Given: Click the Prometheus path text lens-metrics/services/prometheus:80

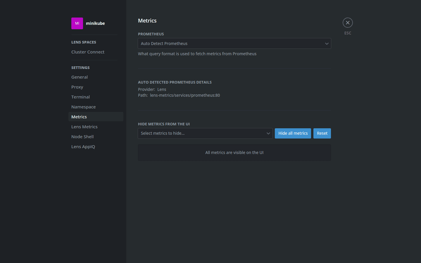Looking at the screenshot, I should pos(185,95).
